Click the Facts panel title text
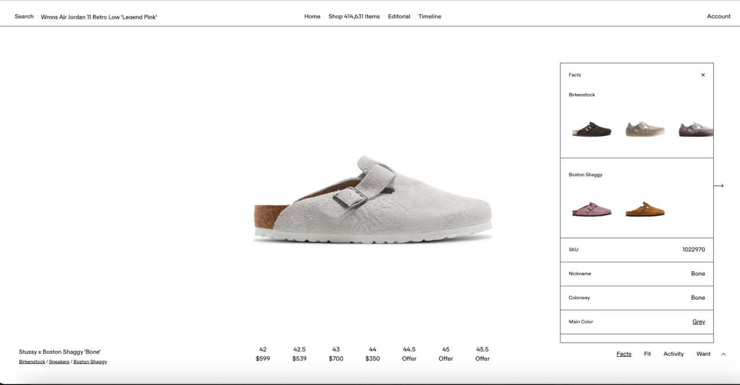Viewport: 740px width, 385px height. coord(575,75)
